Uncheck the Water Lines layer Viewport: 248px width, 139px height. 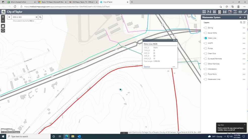pyautogui.click(x=206, y=38)
